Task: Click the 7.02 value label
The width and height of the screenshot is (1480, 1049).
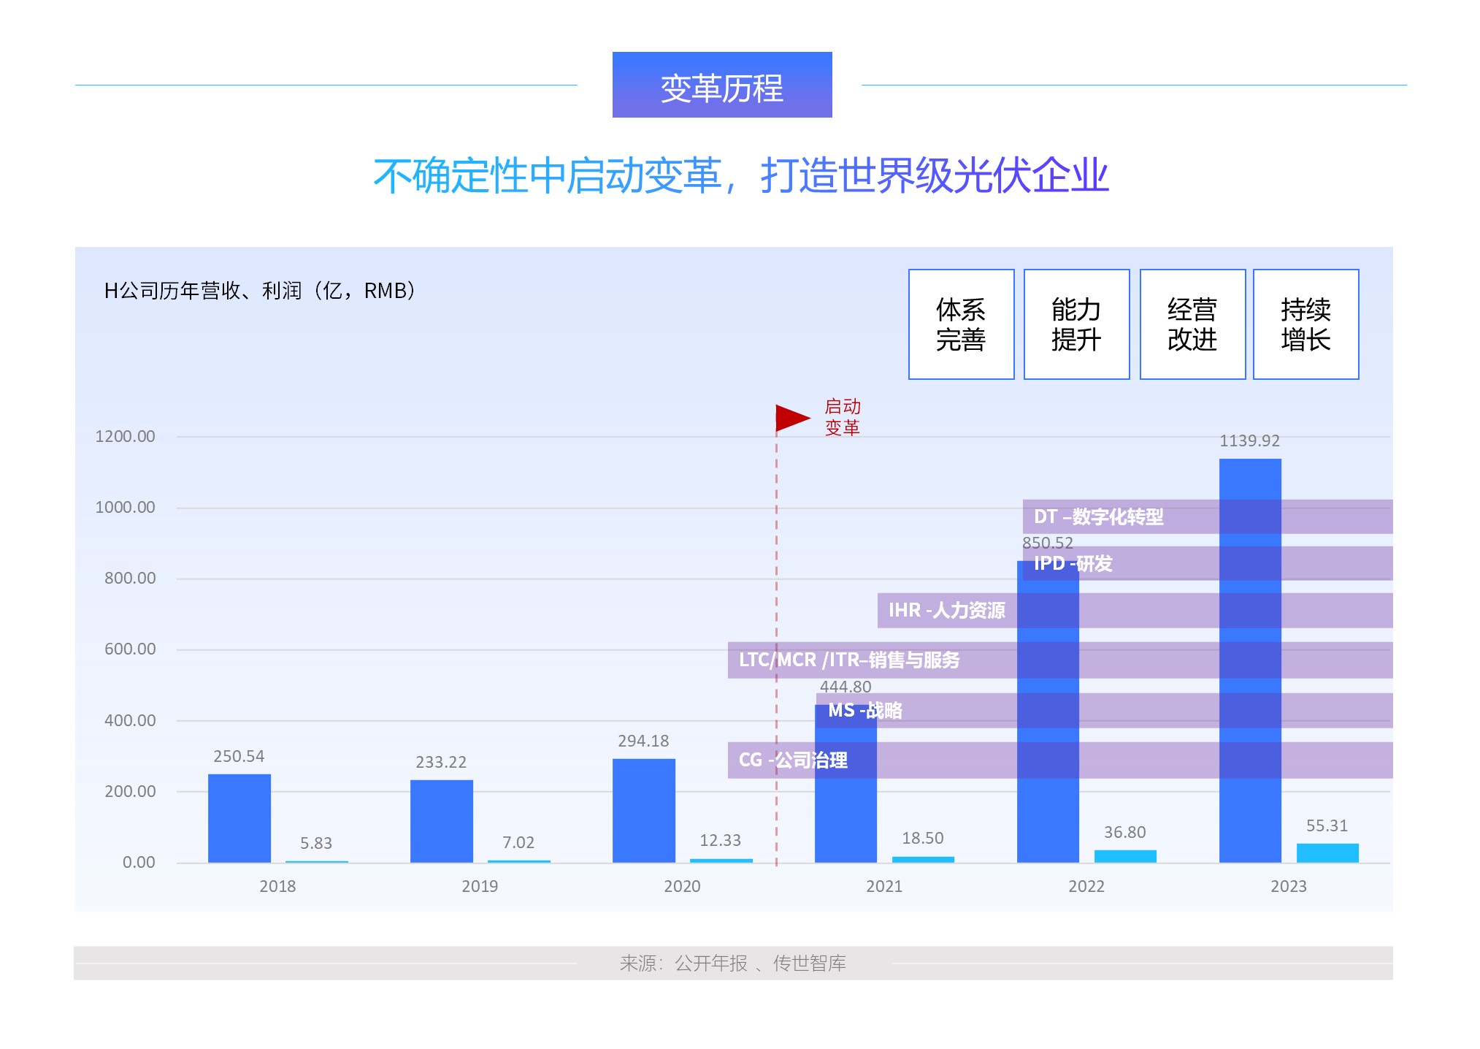Action: click(518, 842)
